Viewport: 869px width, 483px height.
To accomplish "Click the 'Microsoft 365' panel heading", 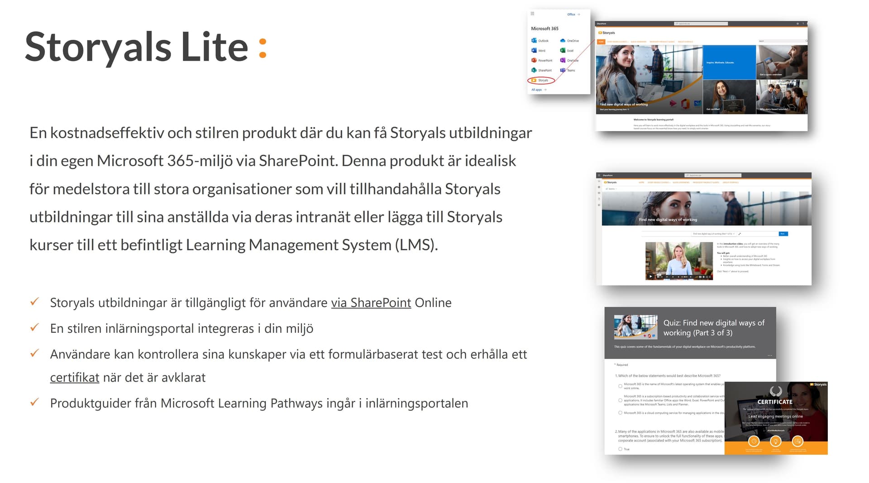I will click(x=544, y=28).
